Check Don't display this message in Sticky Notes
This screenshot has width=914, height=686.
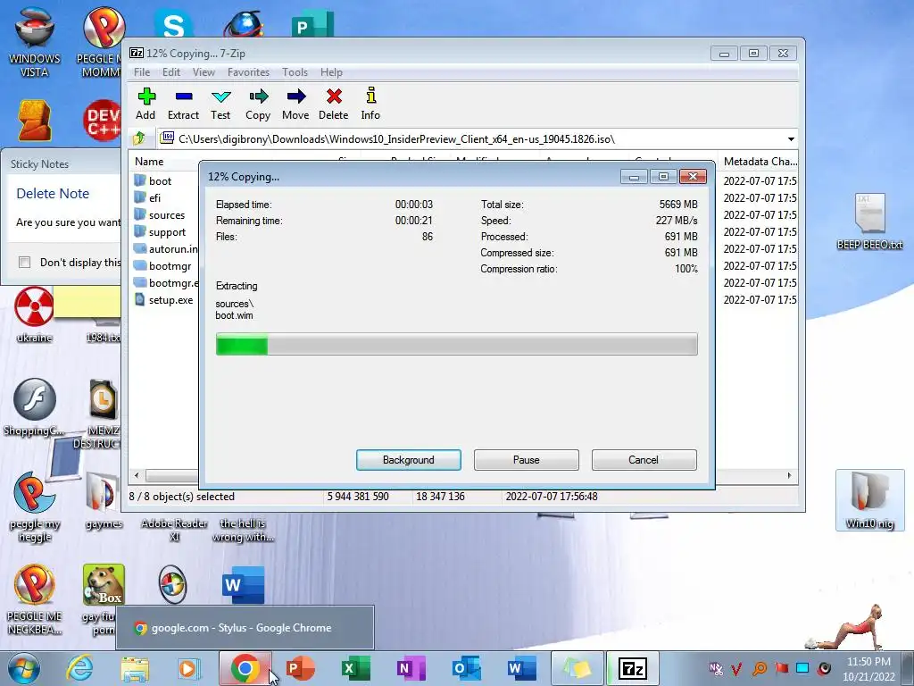point(24,262)
